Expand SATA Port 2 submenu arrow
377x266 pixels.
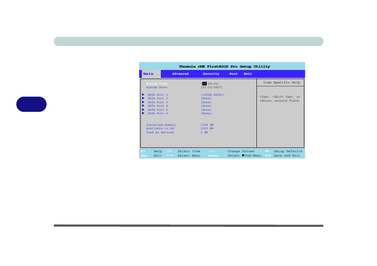pos(143,98)
